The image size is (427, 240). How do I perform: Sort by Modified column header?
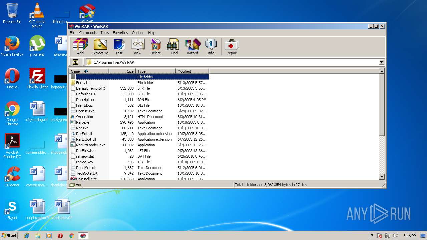point(192,71)
